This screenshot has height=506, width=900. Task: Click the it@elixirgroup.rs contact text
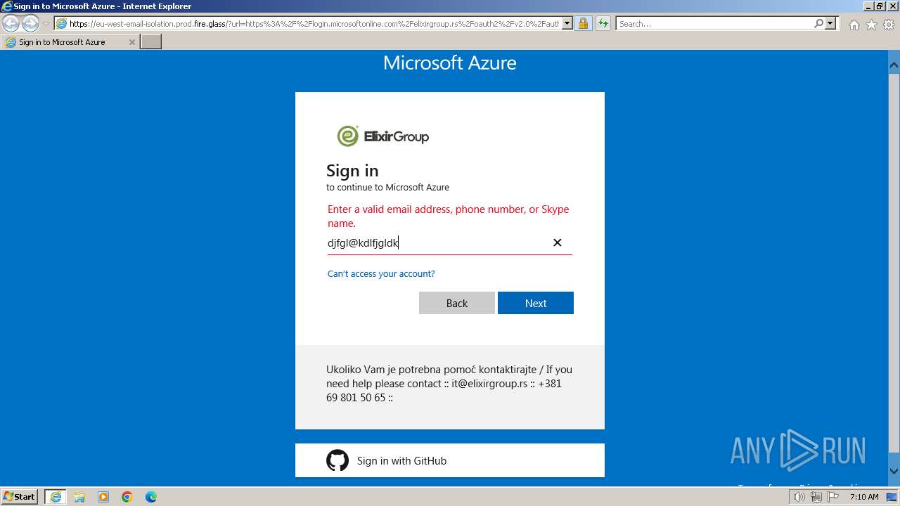click(x=489, y=384)
